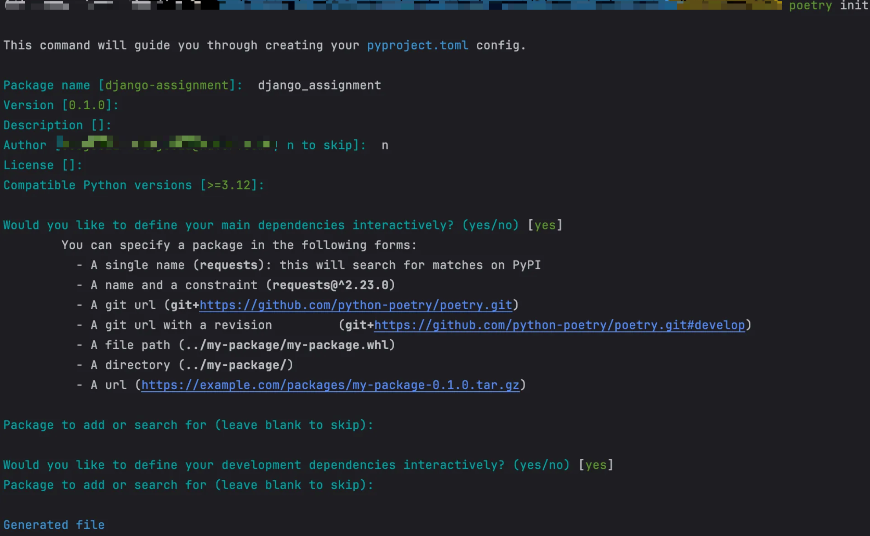Click the main dependencies interactive question
The height and width of the screenshot is (536, 870).
click(x=261, y=225)
